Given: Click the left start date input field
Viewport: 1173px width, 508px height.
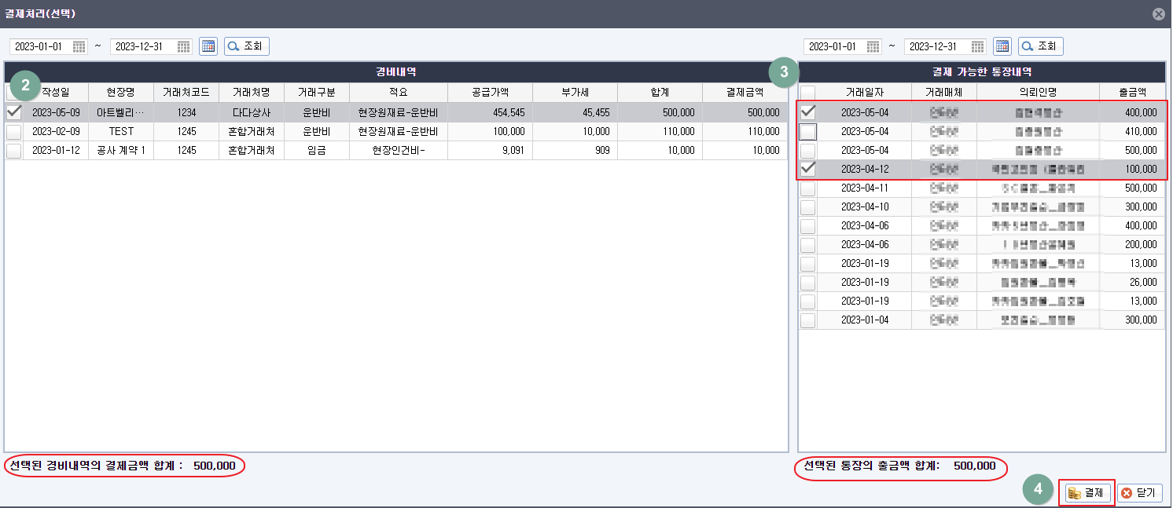Looking at the screenshot, I should click(43, 46).
